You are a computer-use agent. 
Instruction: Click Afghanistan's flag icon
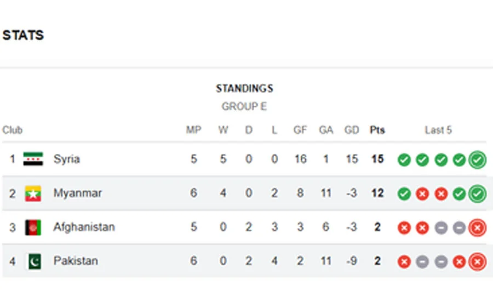(33, 227)
